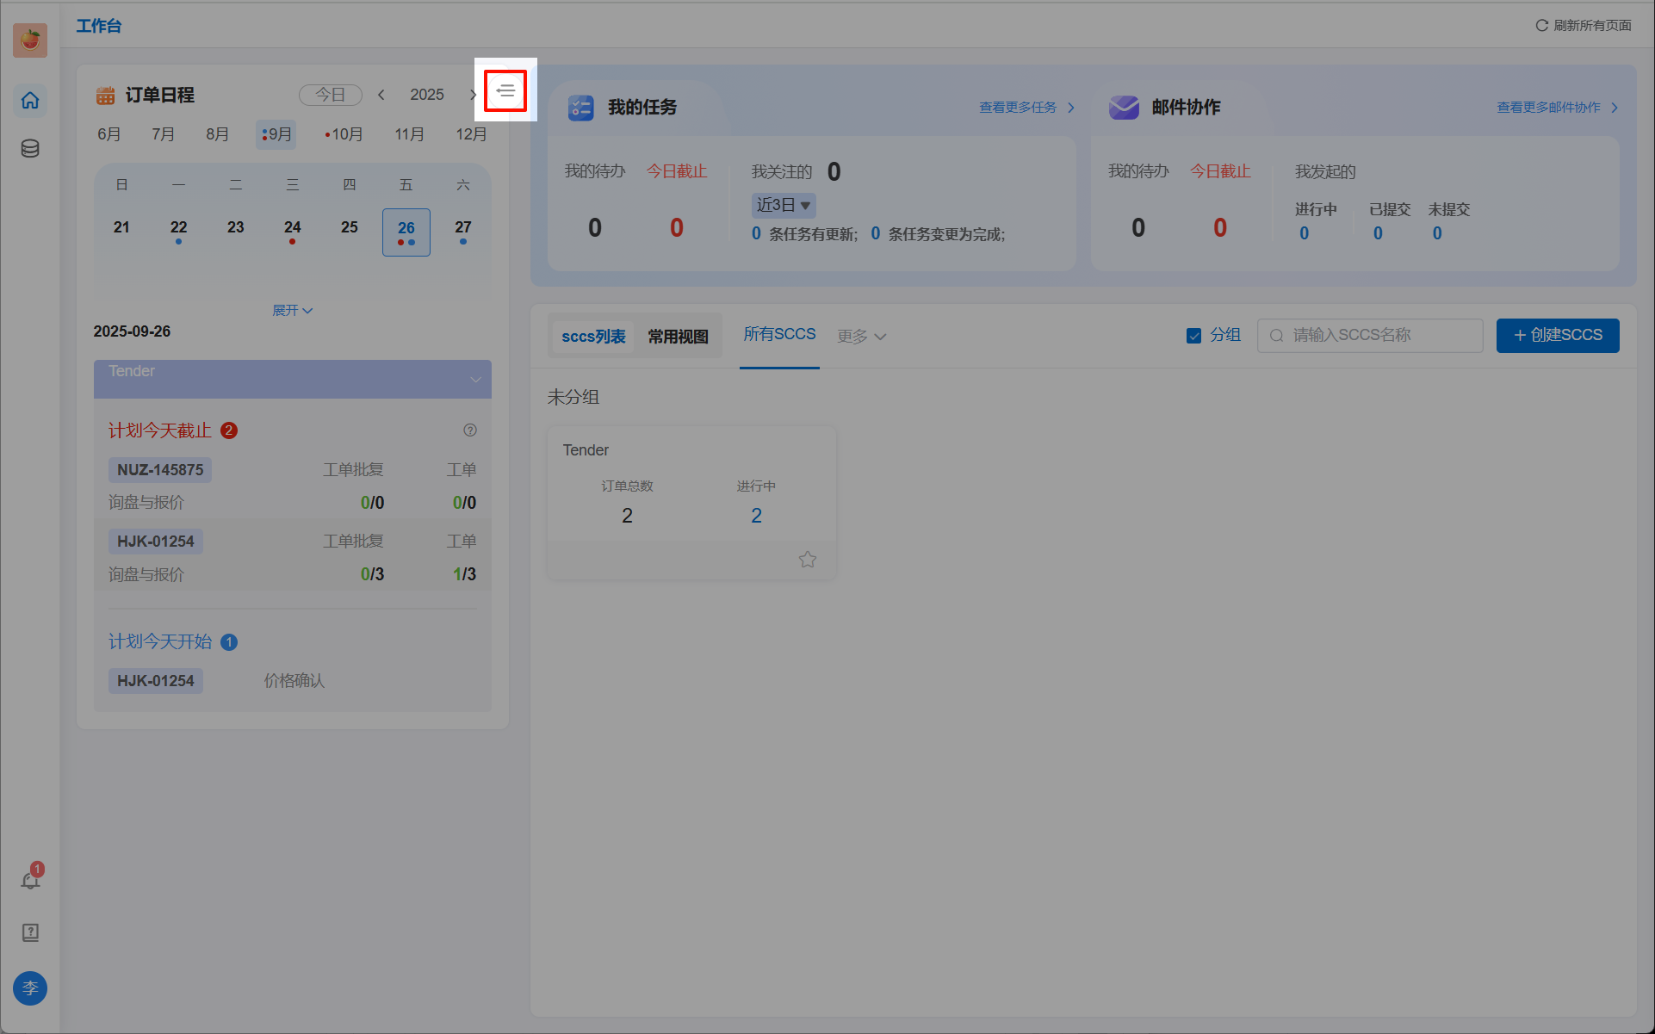Open the database icon in sidebar
The width and height of the screenshot is (1655, 1034).
30,149
